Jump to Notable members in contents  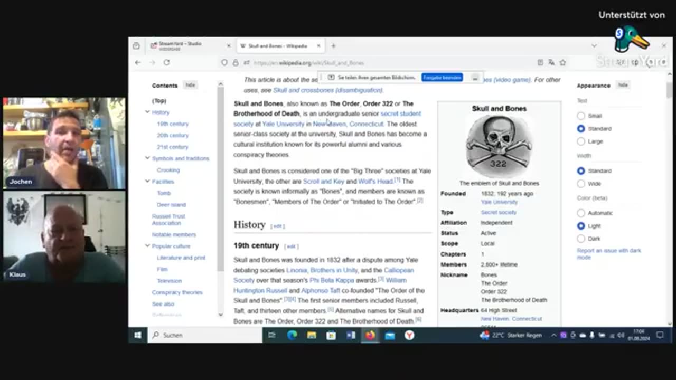pyautogui.click(x=174, y=234)
